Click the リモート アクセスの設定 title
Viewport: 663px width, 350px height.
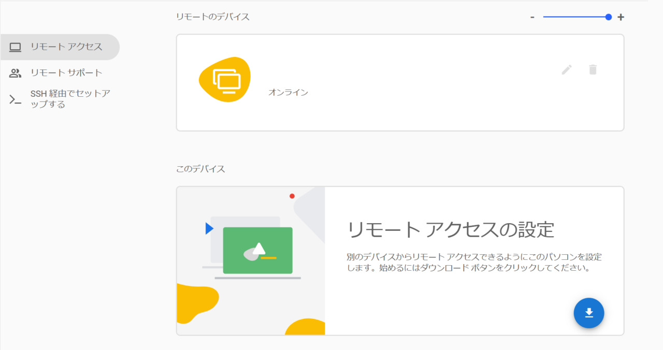click(451, 229)
